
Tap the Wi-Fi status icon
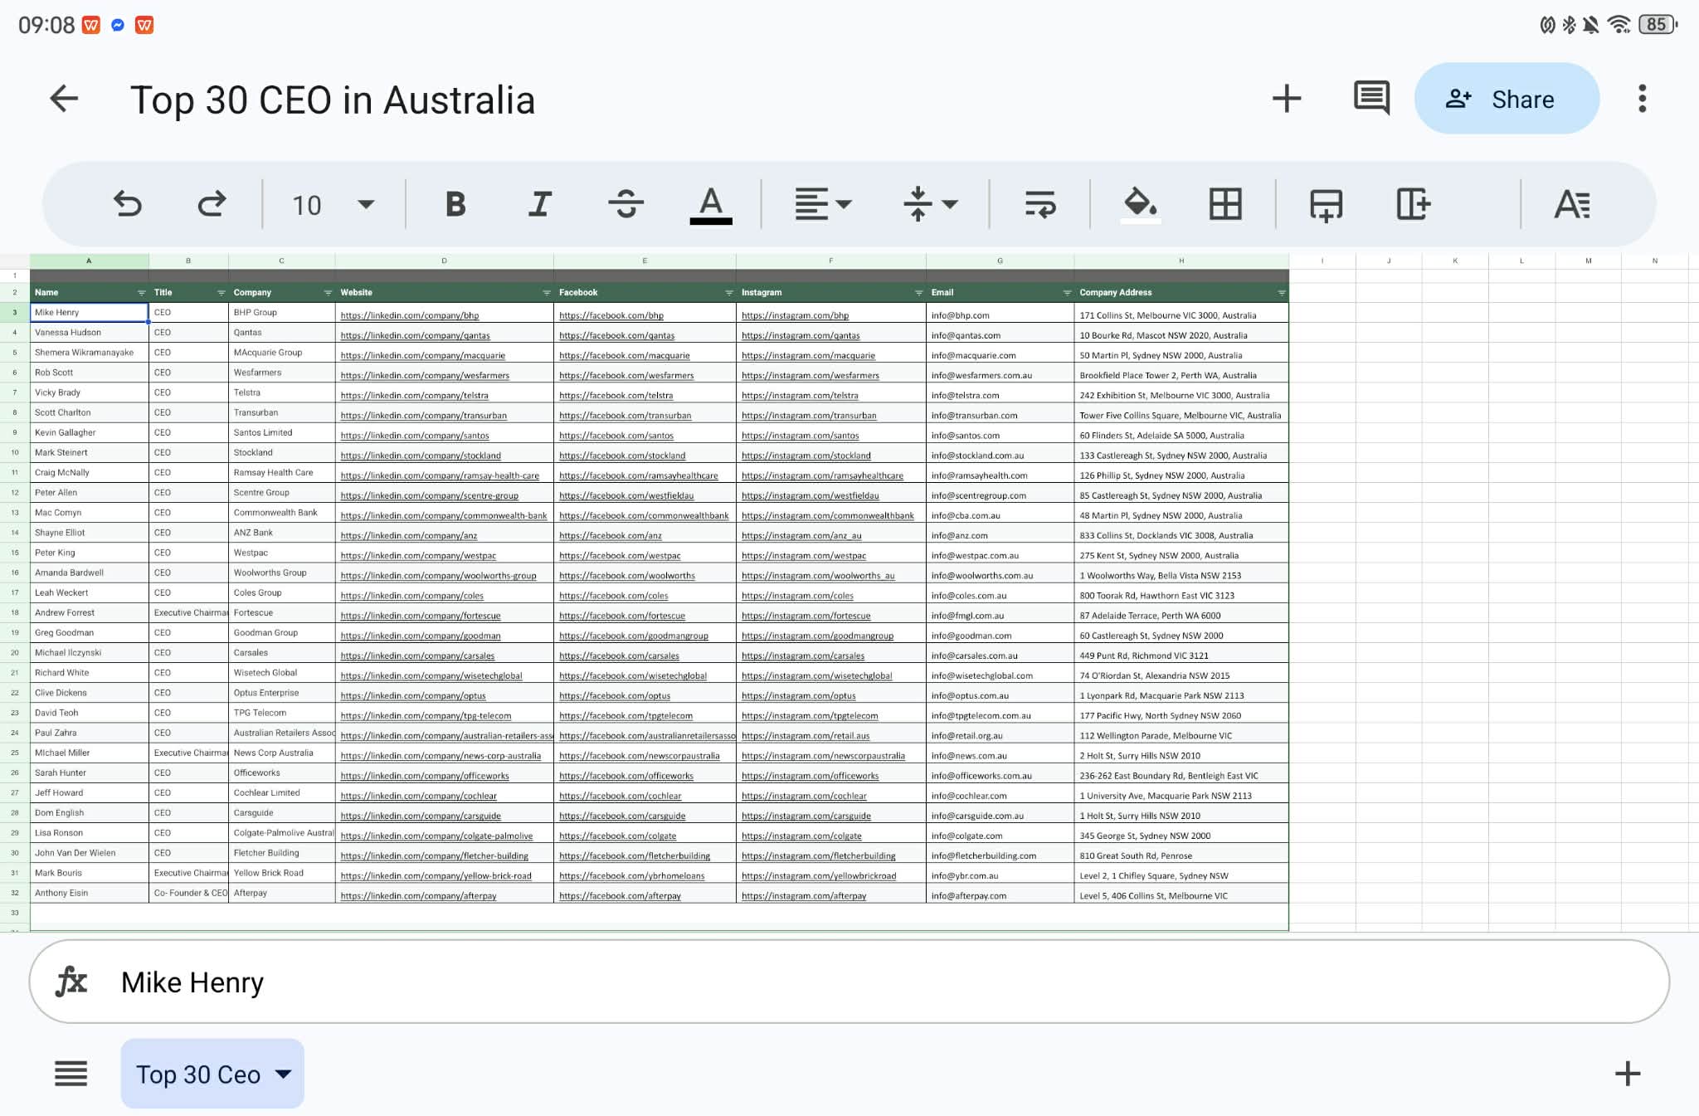pos(1618,25)
